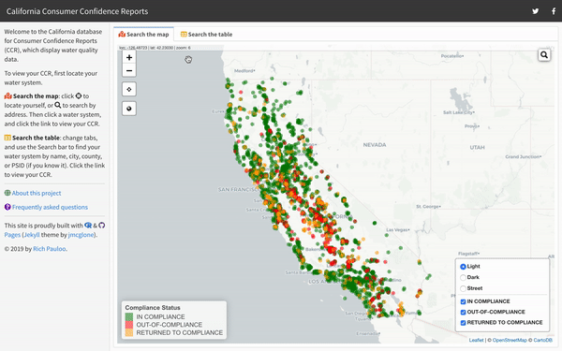This screenshot has height=351, width=562.
Task: Toggle the OUT-OF-COMPLIANCE layer checkbox
Action: click(x=463, y=312)
